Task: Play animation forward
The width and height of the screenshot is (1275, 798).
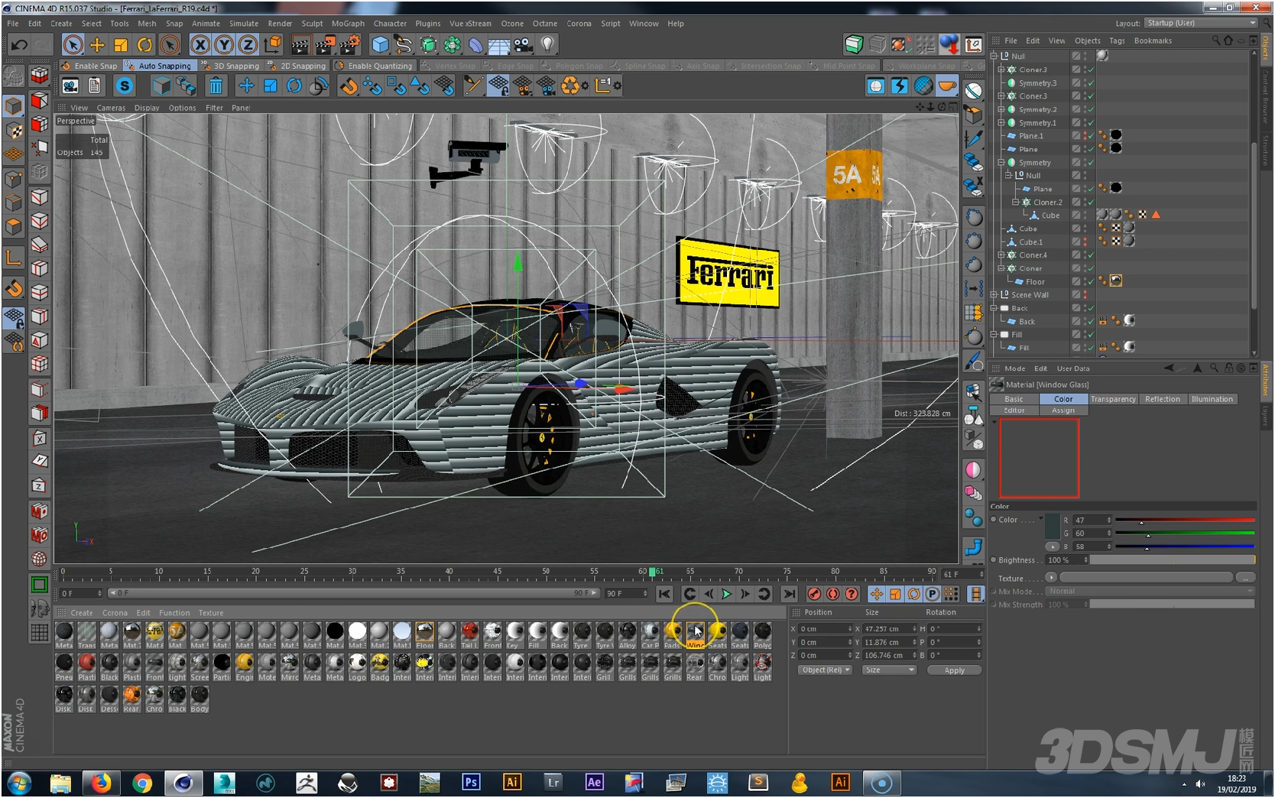Action: pyautogui.click(x=726, y=594)
